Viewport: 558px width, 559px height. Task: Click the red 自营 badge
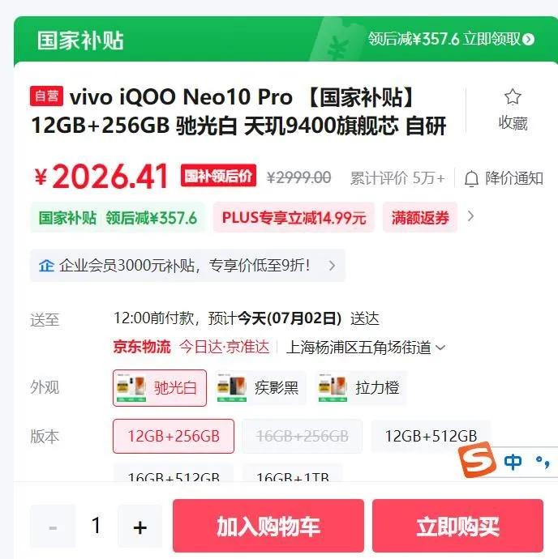pyautogui.click(x=47, y=96)
